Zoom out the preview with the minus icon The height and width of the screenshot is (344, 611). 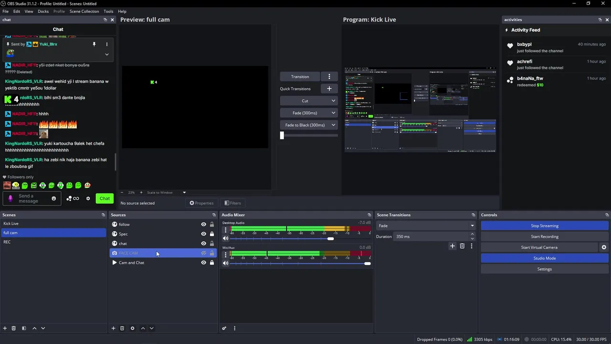click(x=122, y=193)
